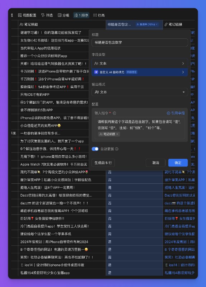Click 是 result in 拒绝人生荒废 row
Viewport: 206px width, 287px height.
pyautogui.click(x=110, y=188)
